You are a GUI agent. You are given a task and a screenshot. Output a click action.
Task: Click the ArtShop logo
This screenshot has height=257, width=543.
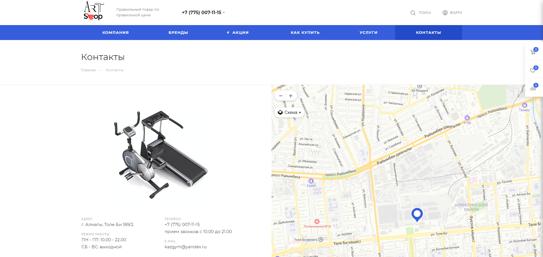pyautogui.click(x=94, y=11)
